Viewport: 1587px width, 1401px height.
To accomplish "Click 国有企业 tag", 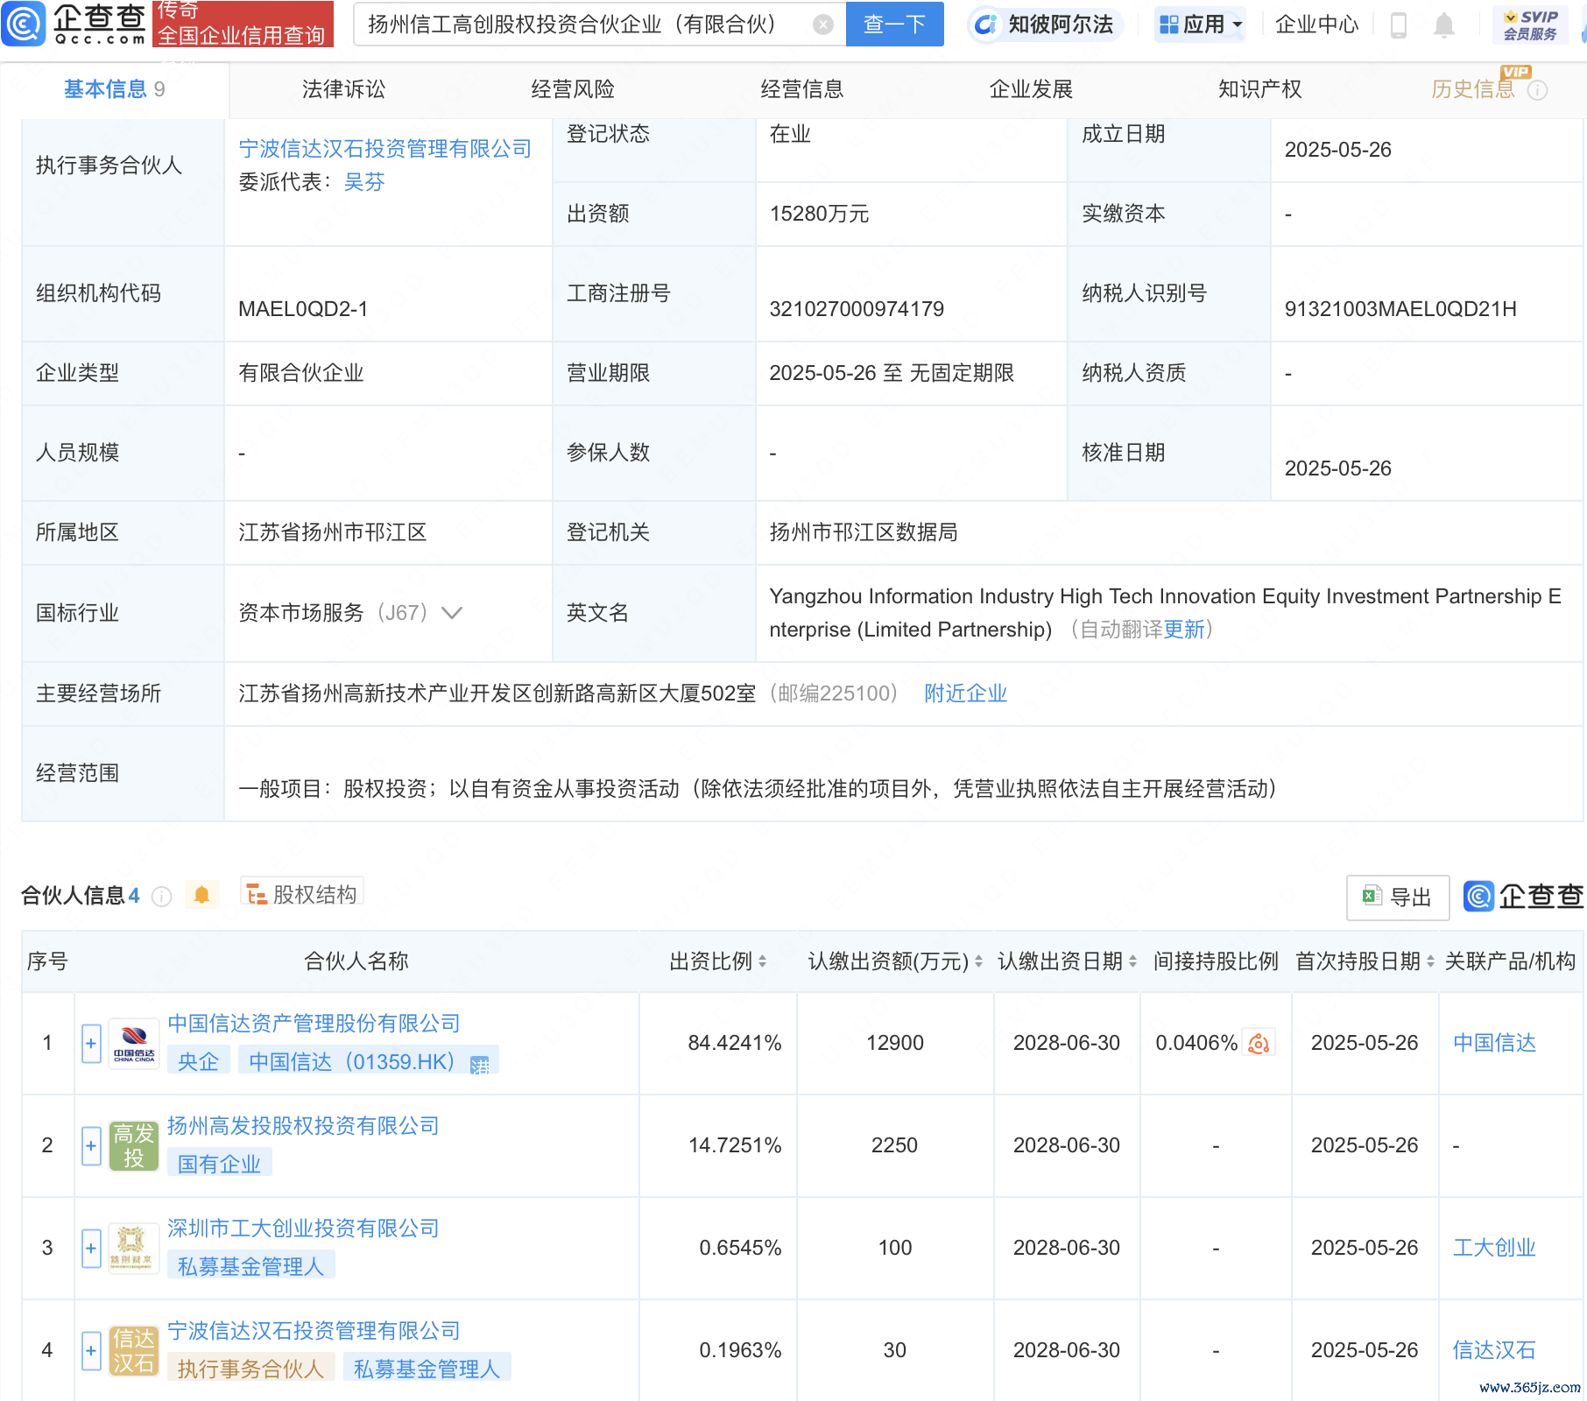I will (x=220, y=1164).
